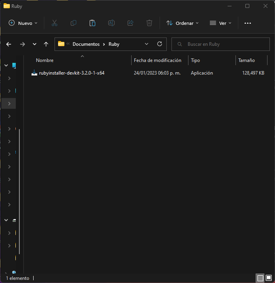Click the Aplicación type cell
Viewport: 275px width, 283px height.
tap(202, 73)
